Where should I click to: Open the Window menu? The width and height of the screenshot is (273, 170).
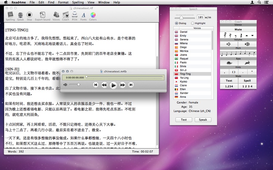[x=104, y=2]
